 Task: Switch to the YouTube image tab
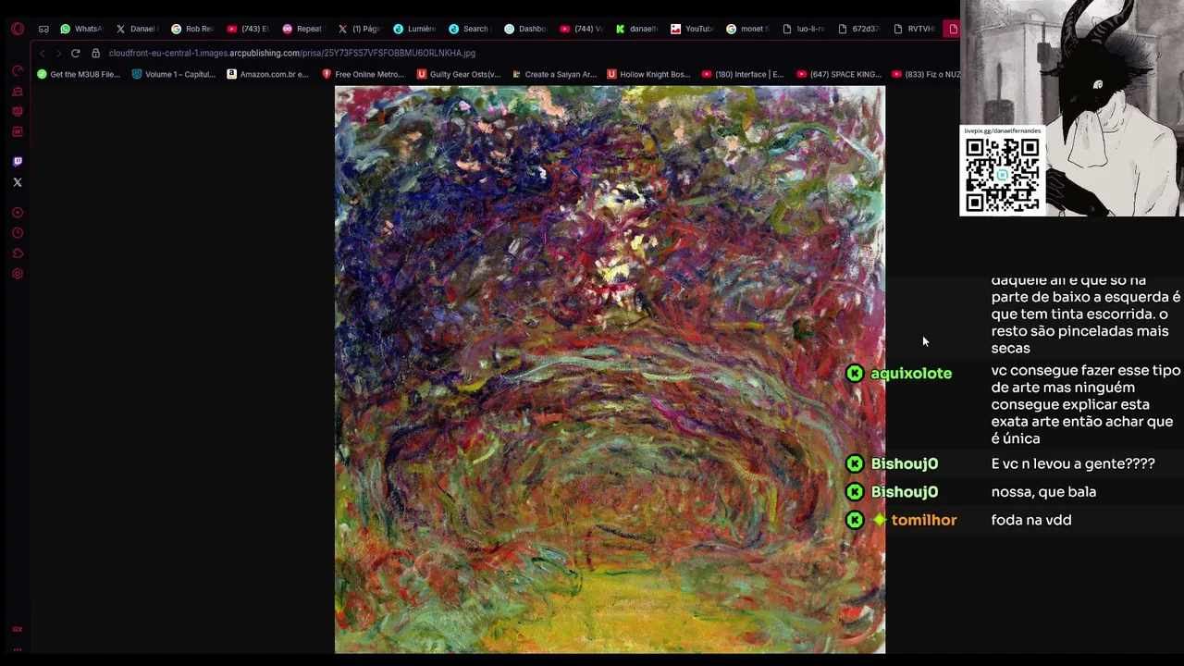[x=692, y=29]
